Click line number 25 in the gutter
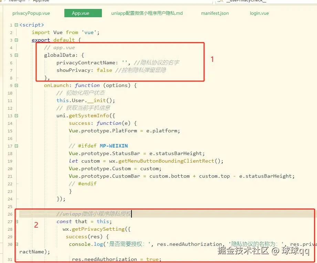Image resolution: width=317 pixels, height=263 pixels. point(10,207)
